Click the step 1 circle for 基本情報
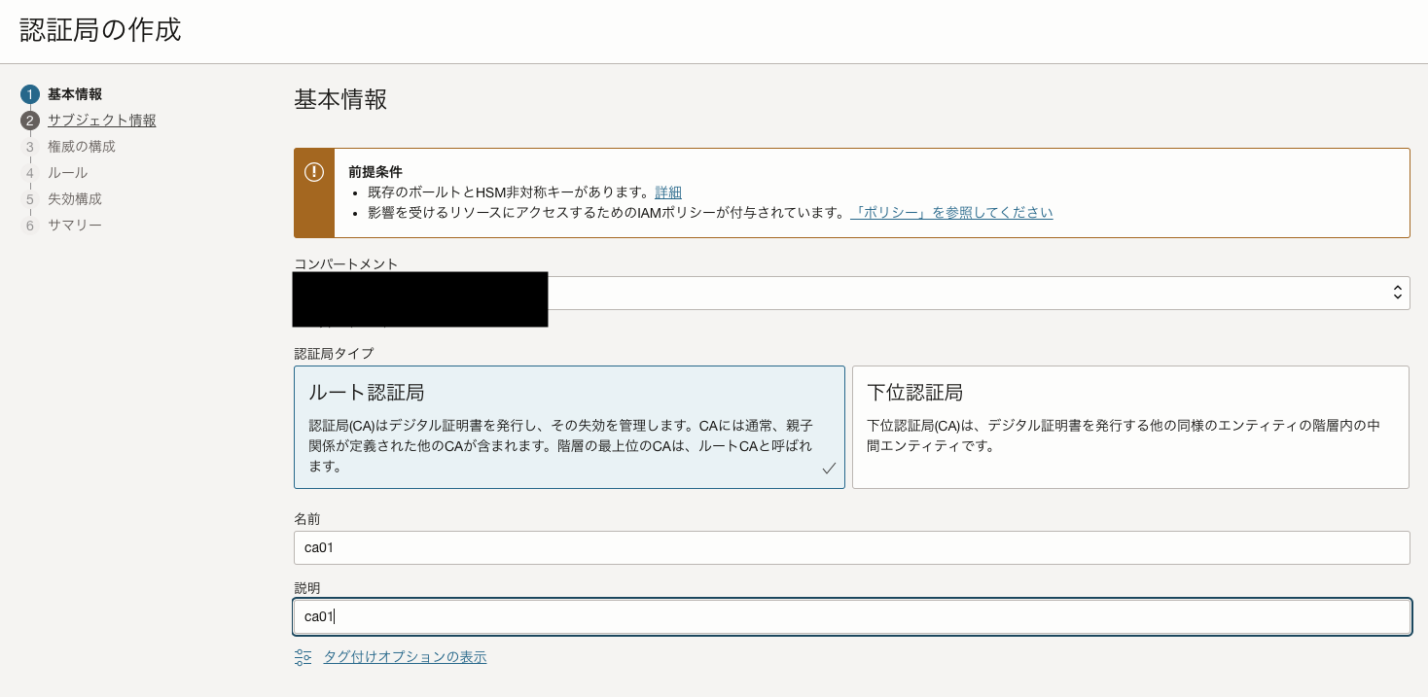Screen dimensions: 1428x697 point(30,94)
